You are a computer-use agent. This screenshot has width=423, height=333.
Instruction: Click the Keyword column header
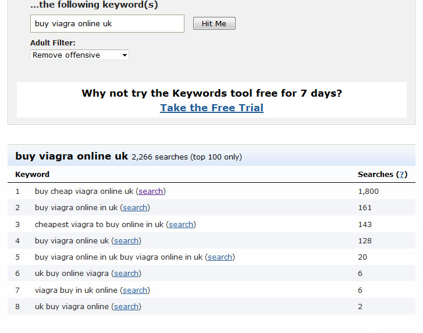click(x=33, y=175)
